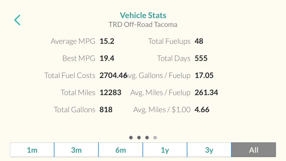Select the 1y time range option
The width and height of the screenshot is (286, 161).
point(165,150)
